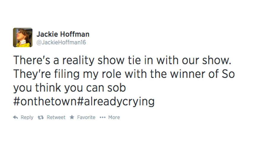Viewport: 255px width, 143px height.
Task: Expand options via the More label
Action: tap(114, 117)
